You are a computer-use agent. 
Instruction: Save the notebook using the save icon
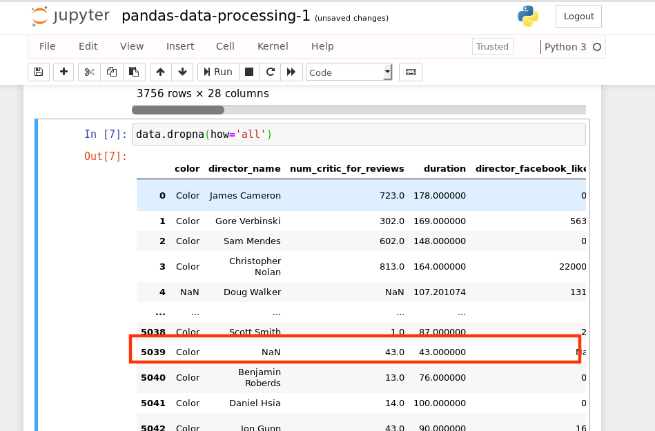pyautogui.click(x=38, y=72)
